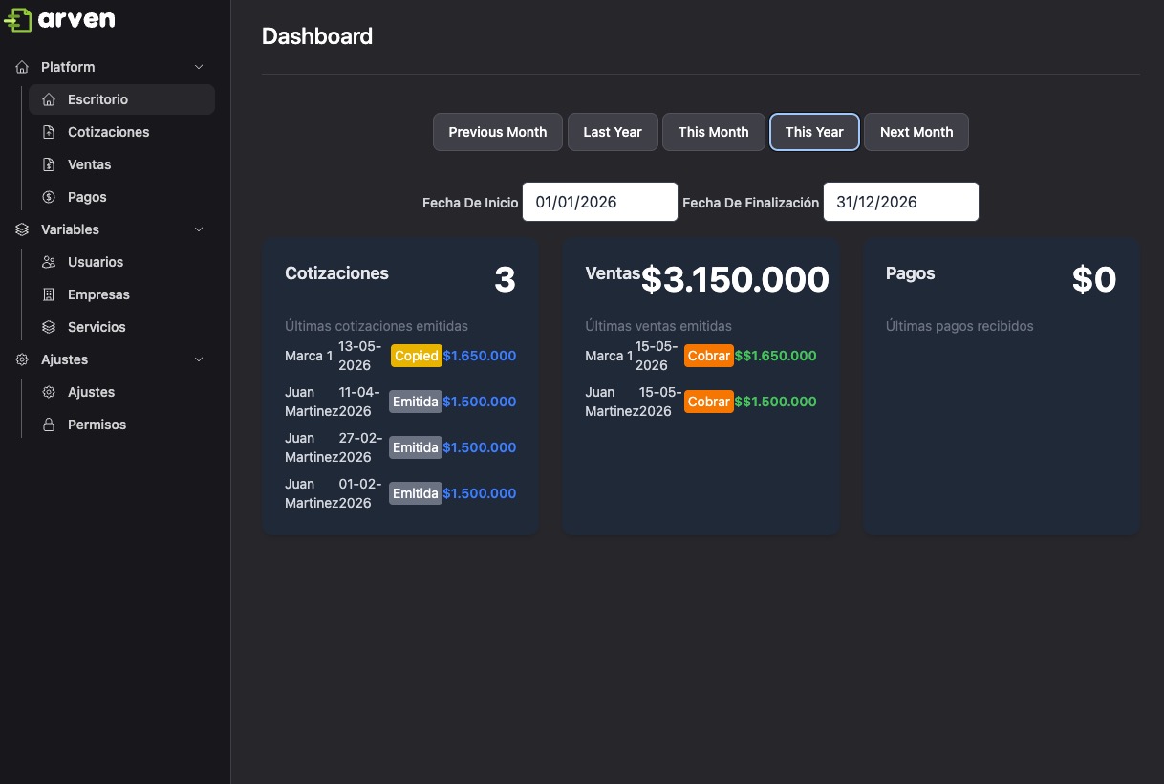Viewport: 1164px width, 784px height.
Task: Click the Pagos card title
Action: click(x=911, y=273)
